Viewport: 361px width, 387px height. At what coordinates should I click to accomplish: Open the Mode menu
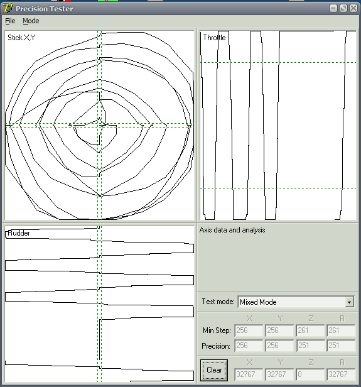tap(31, 21)
